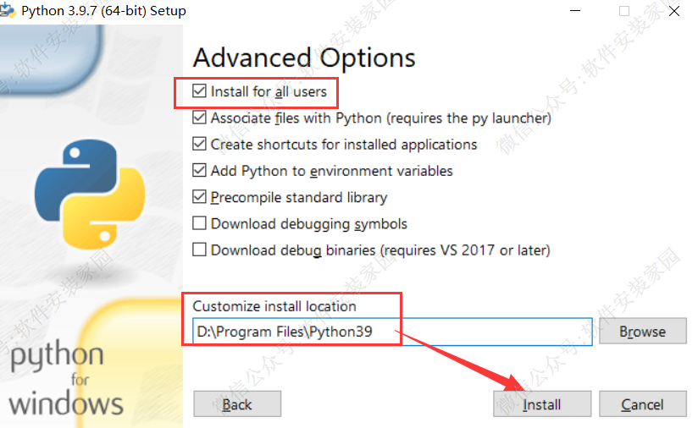Disable Create shortcuts for installed applications
This screenshot has height=428, width=698.
[200, 144]
